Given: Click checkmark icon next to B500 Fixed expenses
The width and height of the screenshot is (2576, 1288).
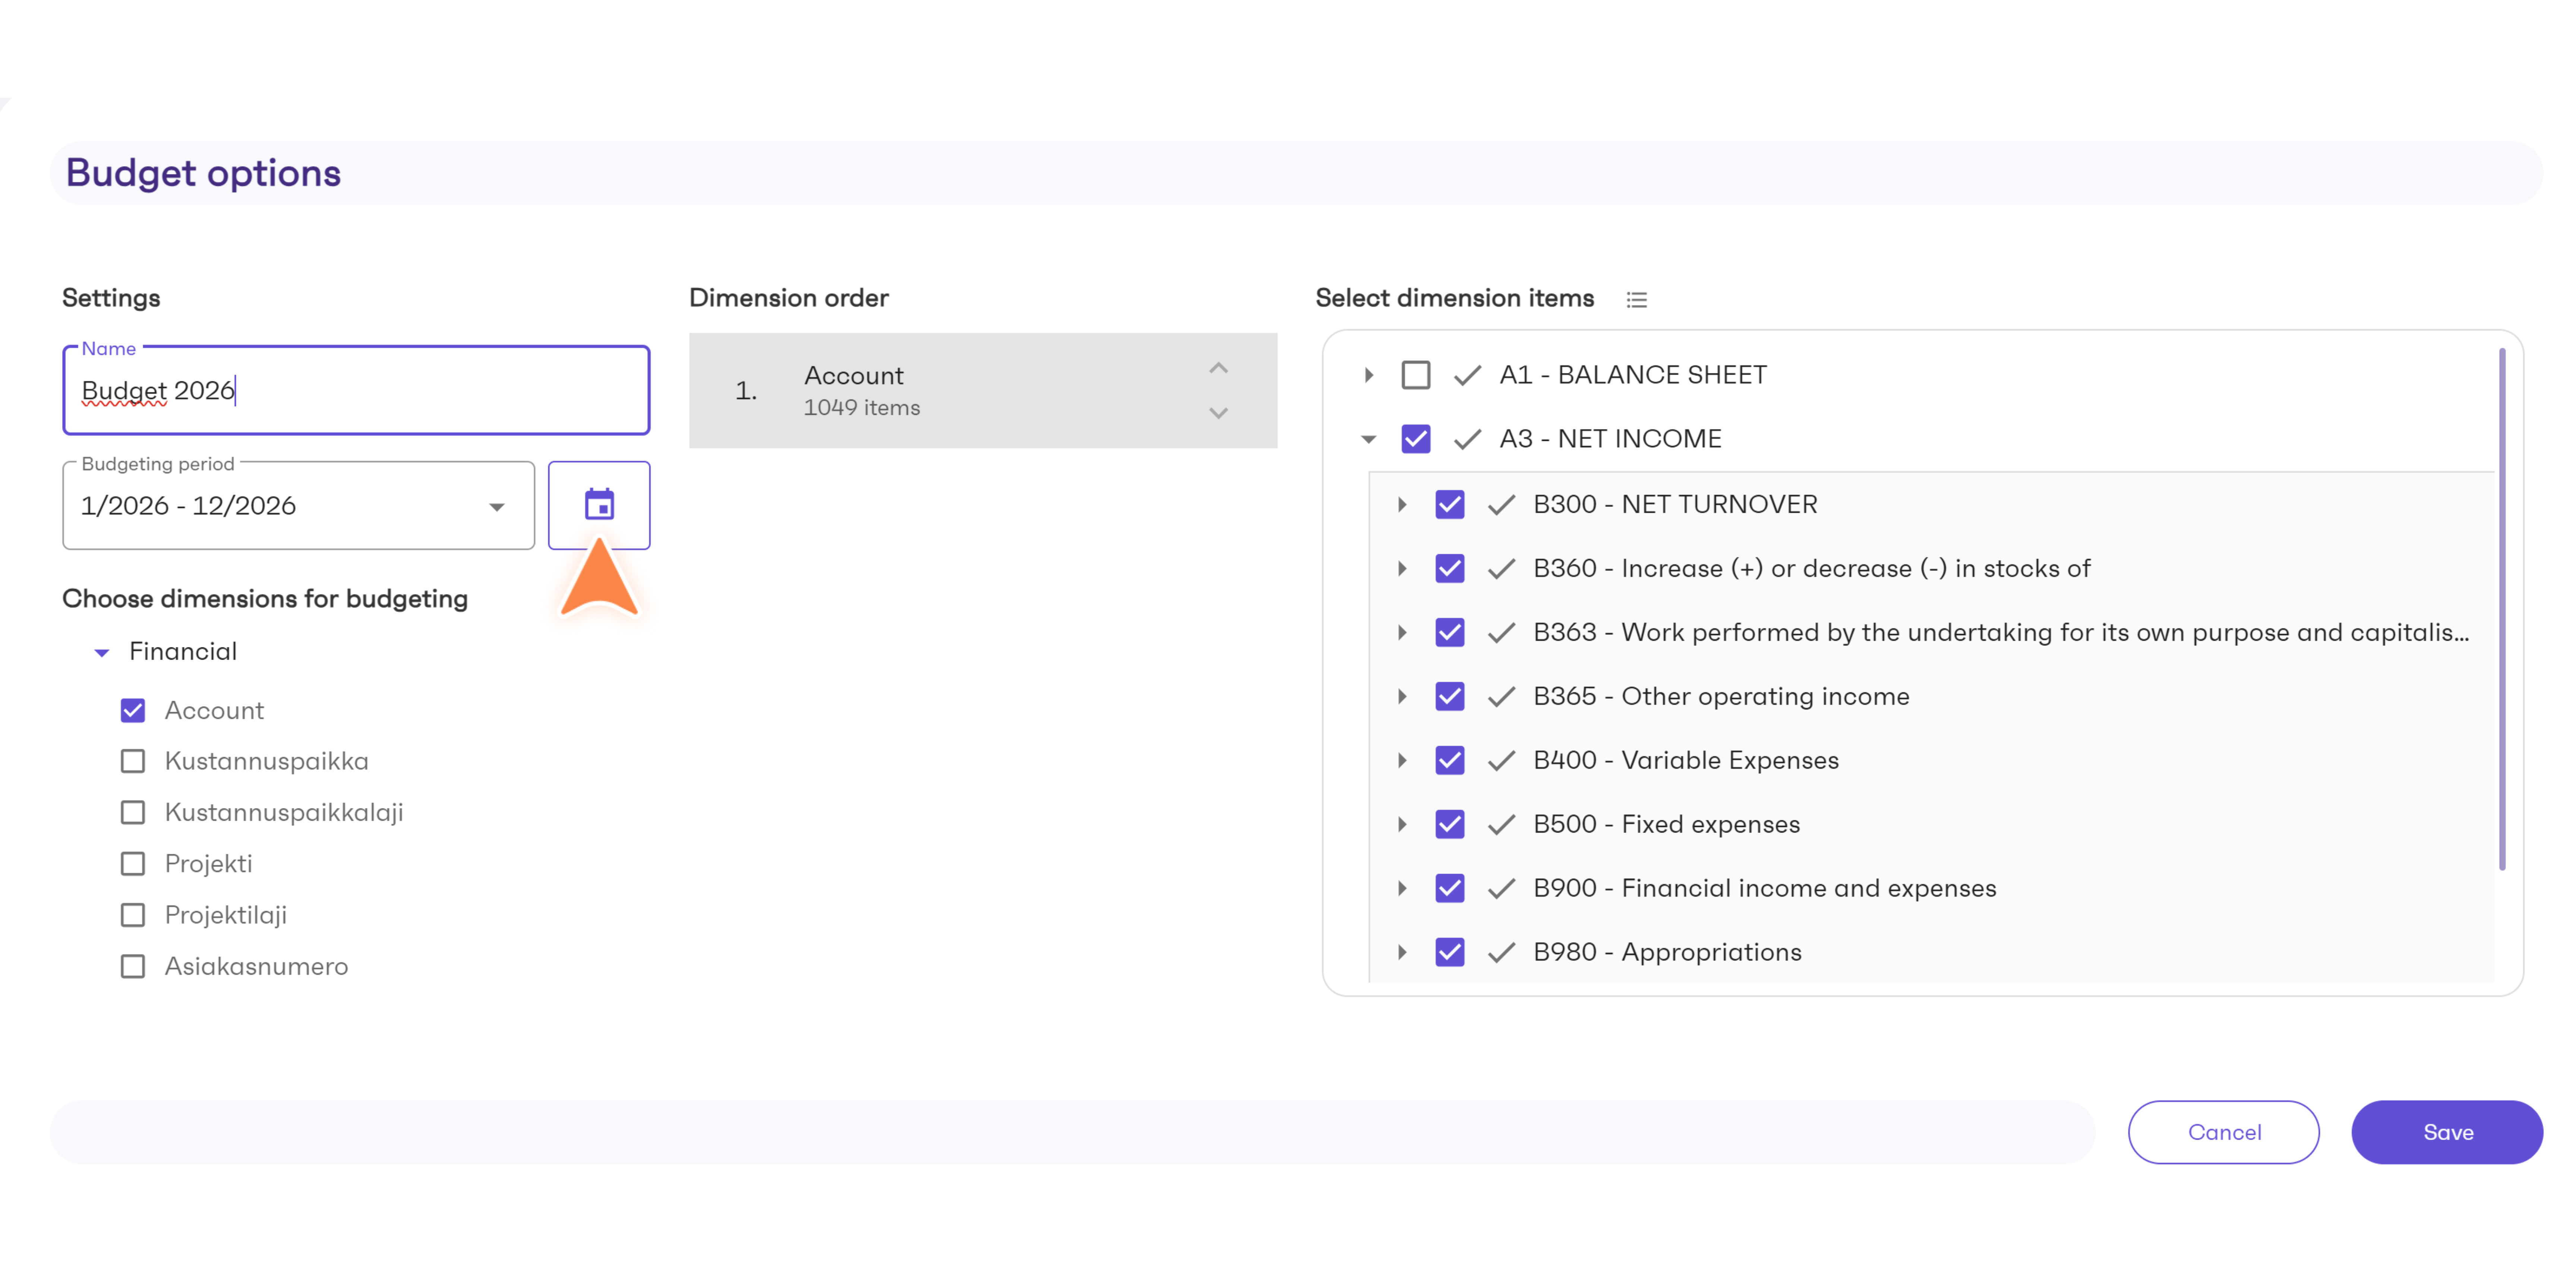Looking at the screenshot, I should coord(1501,825).
